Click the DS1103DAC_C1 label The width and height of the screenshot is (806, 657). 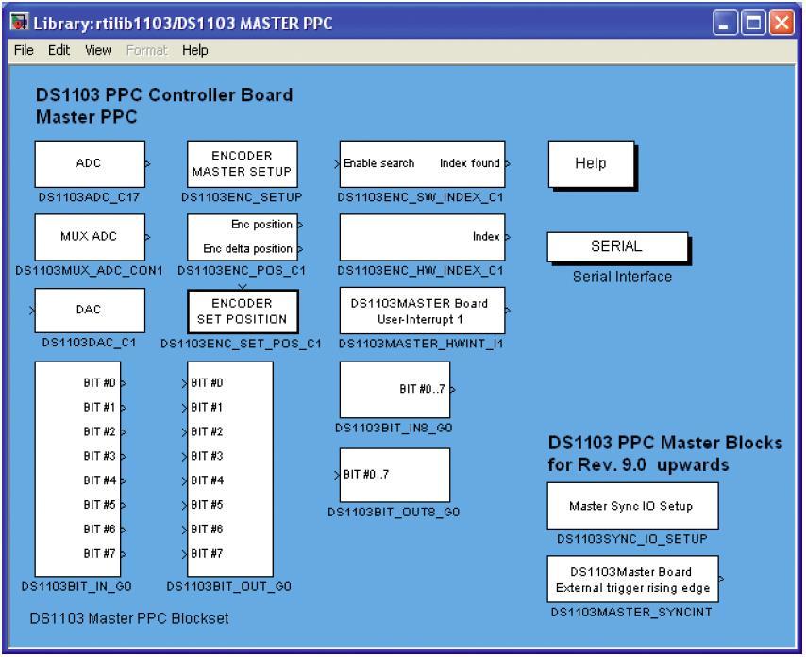point(89,343)
